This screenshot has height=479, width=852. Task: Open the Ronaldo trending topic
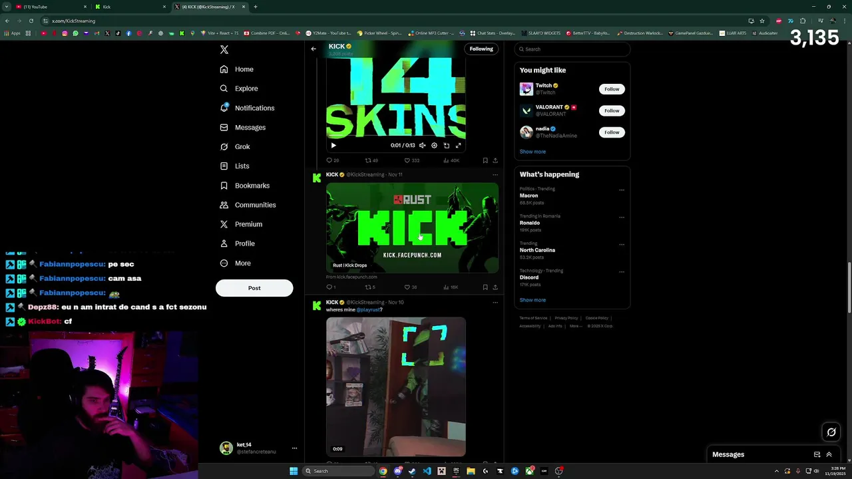coord(530,223)
